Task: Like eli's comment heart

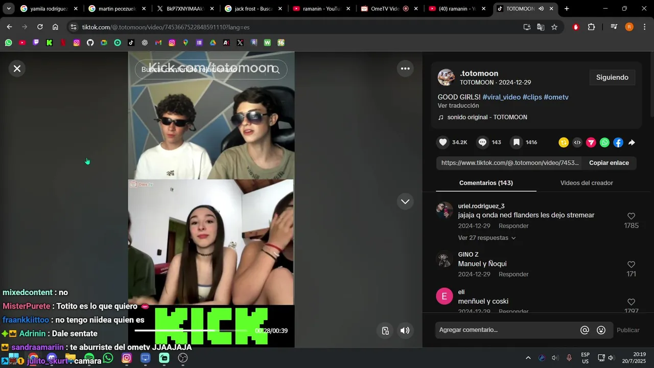Action: point(631,302)
